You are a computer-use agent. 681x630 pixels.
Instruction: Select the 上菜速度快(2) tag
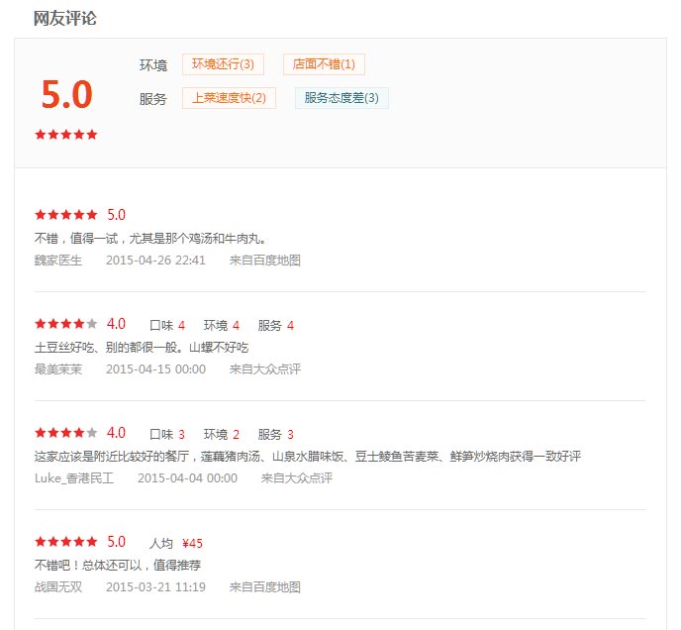pos(229,98)
